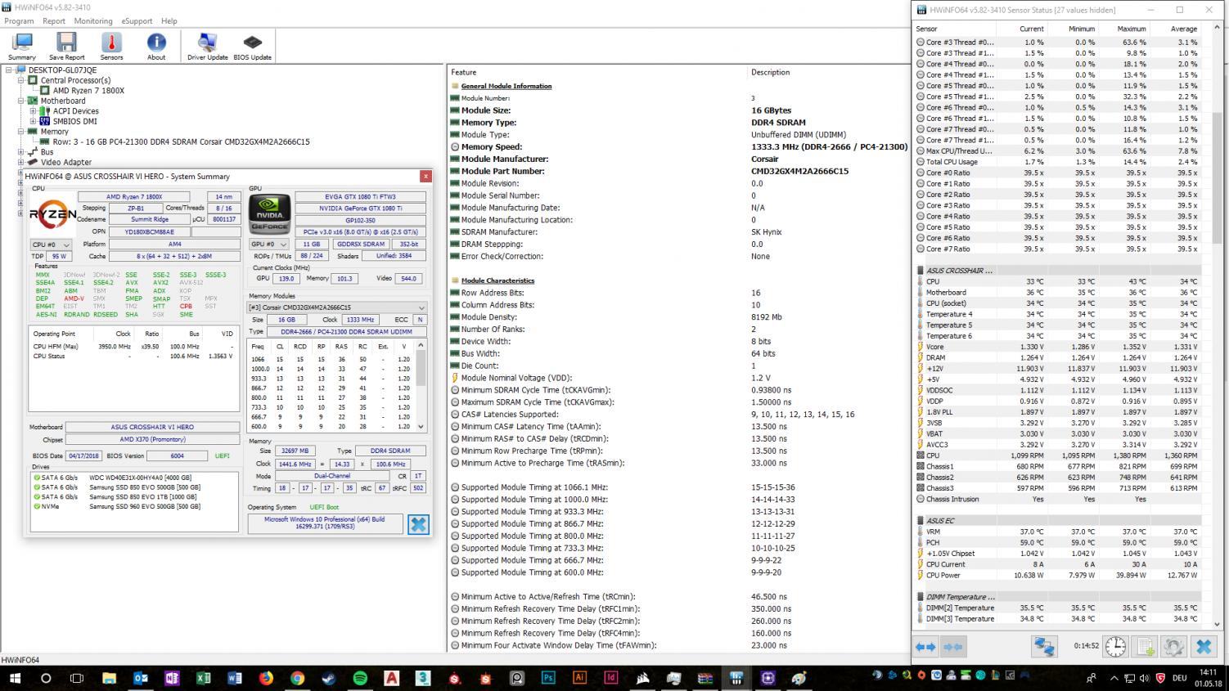Start logging with the sheet-plus icon

[1146, 647]
